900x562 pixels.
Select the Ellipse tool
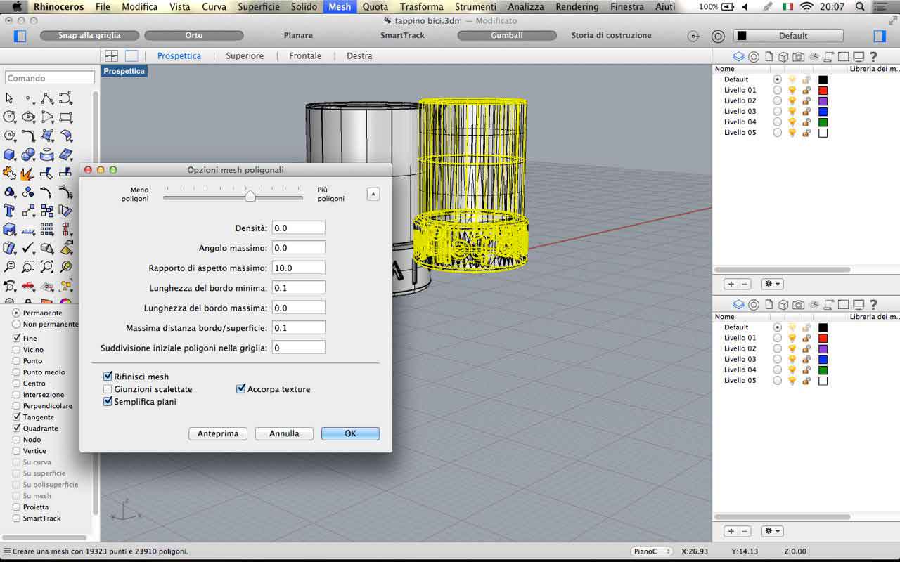point(28,117)
